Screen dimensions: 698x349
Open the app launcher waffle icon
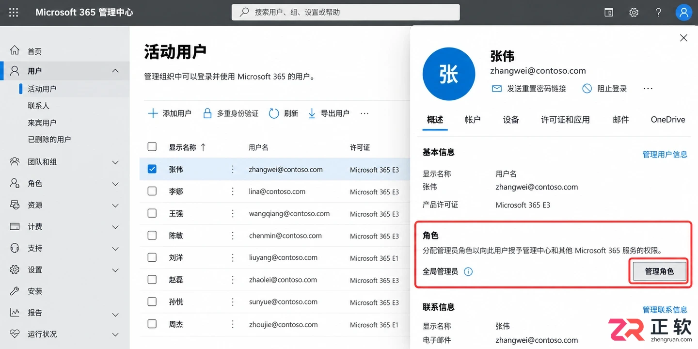(x=14, y=13)
